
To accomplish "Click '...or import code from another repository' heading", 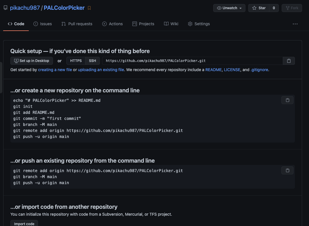I will pos(64,207).
